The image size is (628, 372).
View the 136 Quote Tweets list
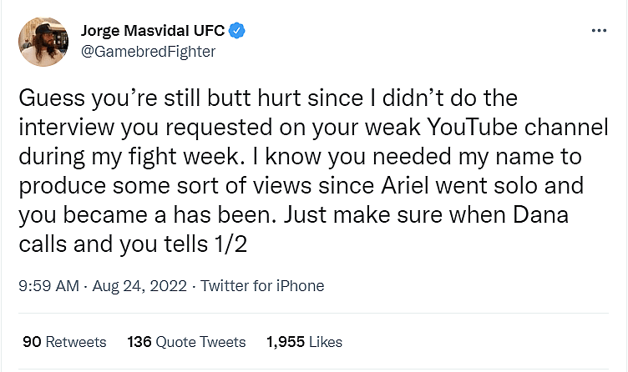[x=186, y=342]
